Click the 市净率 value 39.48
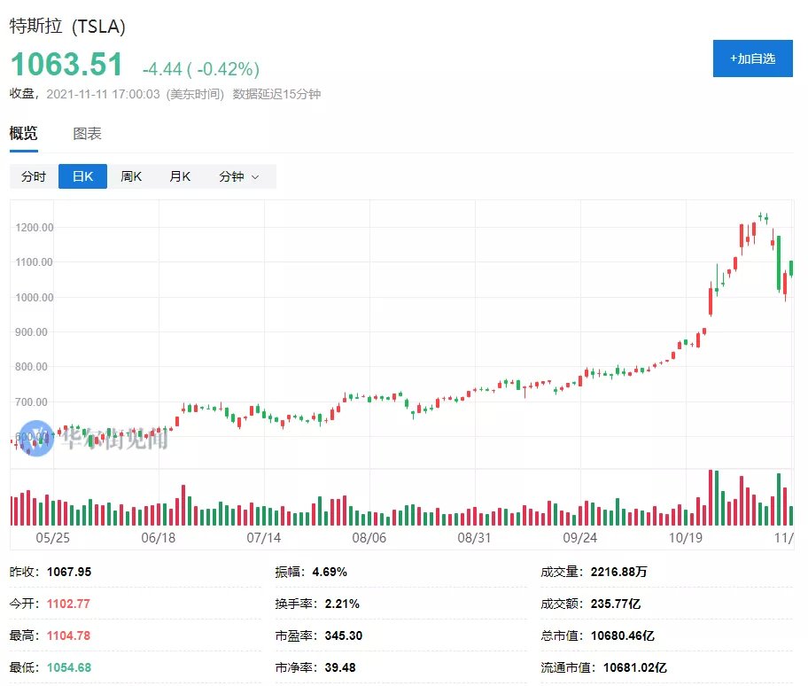 (x=340, y=667)
